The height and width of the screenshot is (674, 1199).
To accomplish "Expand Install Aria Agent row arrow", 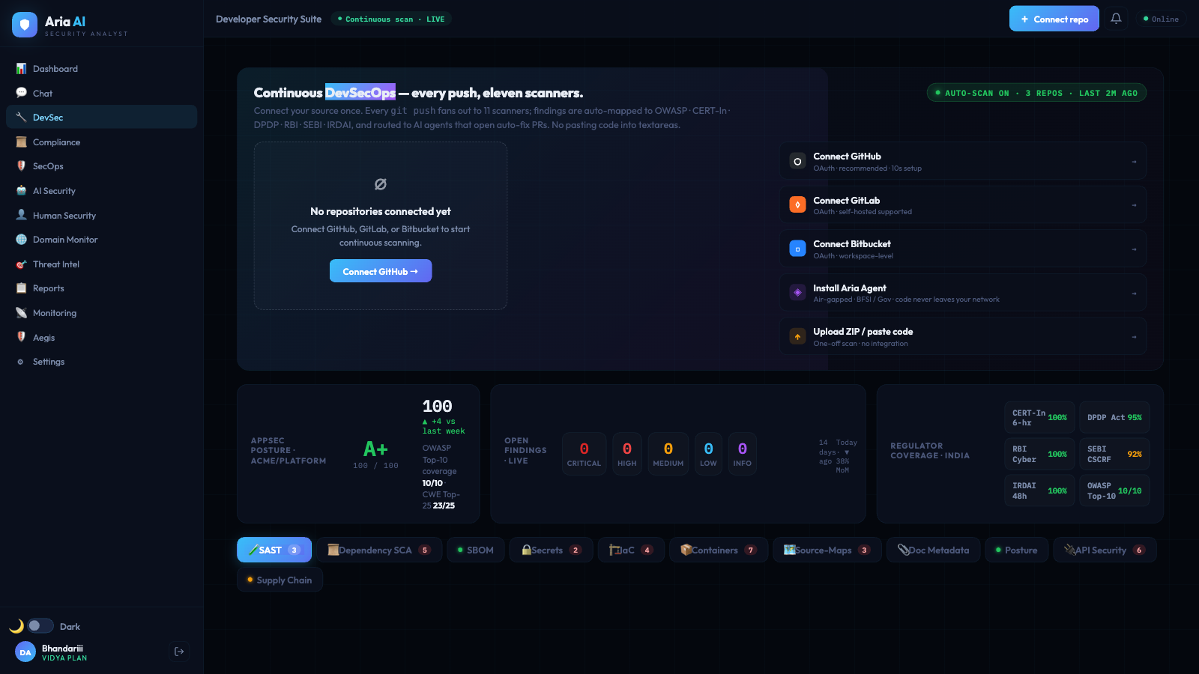I will coord(1134,293).
